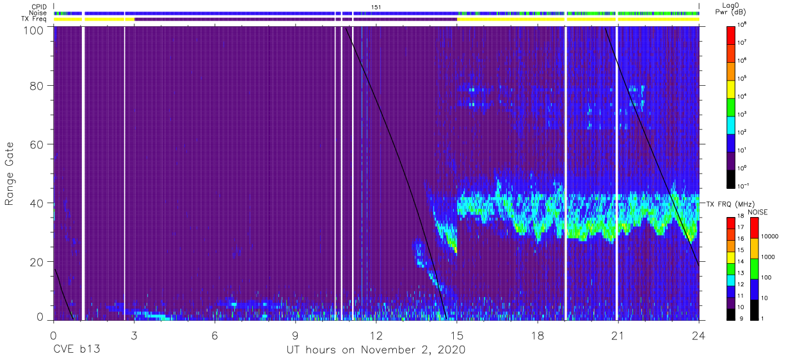The image size is (786, 363).
Task: Click the white data gap line near hour 19
Action: tap(566, 173)
